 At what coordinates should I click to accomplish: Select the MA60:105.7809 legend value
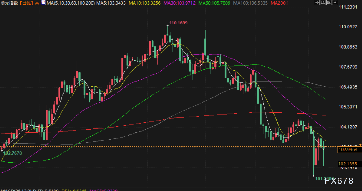pyautogui.click(x=214, y=3)
